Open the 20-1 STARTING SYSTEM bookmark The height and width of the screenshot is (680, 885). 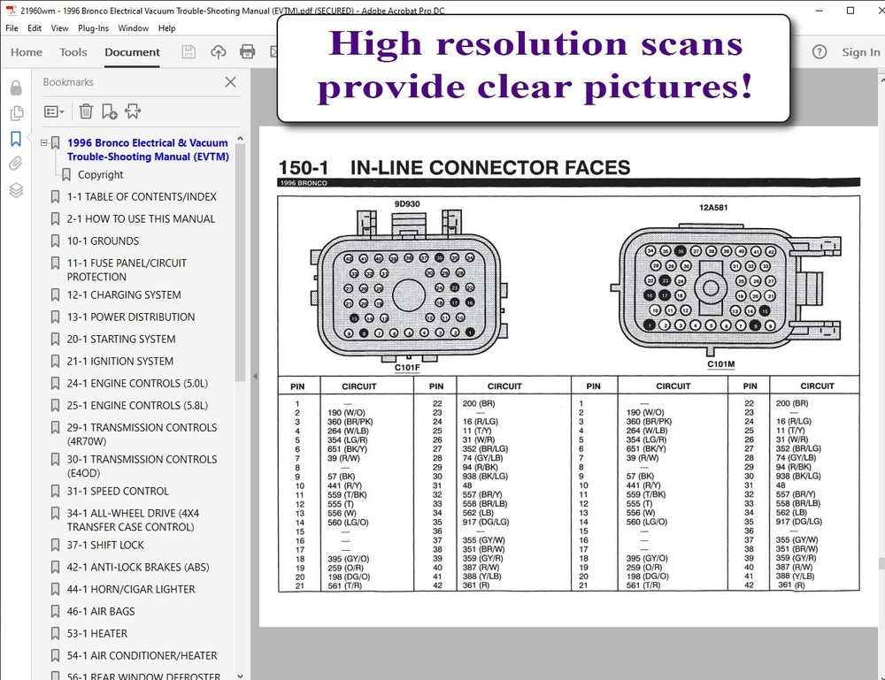[121, 339]
